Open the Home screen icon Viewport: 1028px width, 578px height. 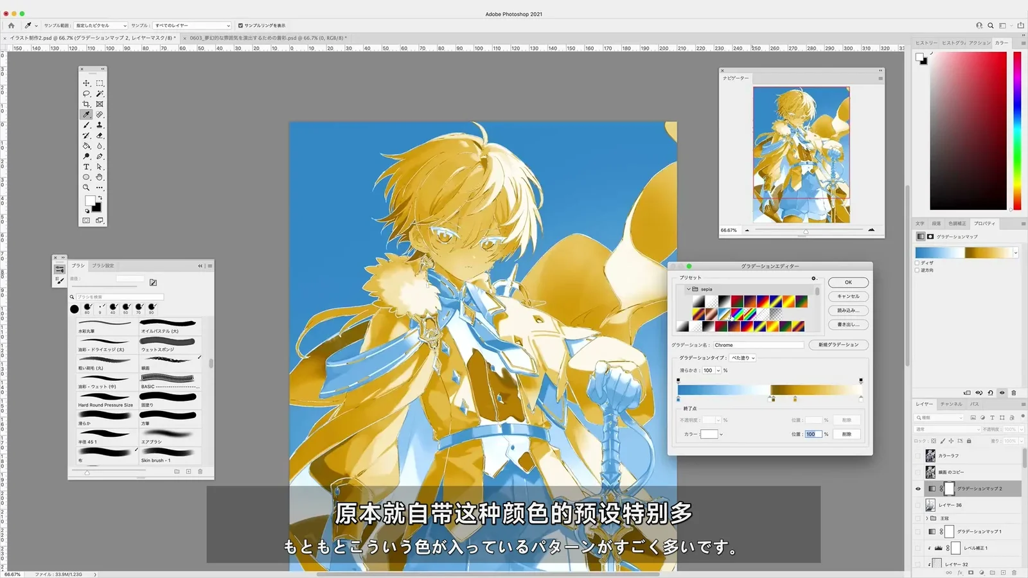[11, 26]
